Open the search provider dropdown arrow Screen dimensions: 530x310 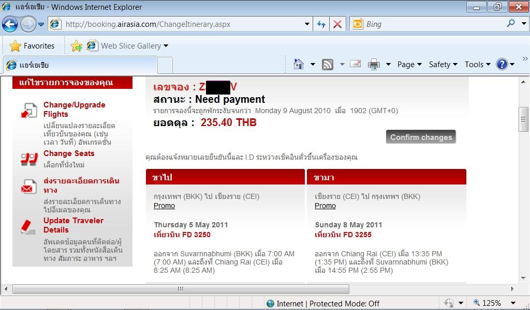tap(524, 24)
